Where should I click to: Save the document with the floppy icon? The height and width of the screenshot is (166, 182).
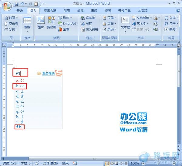pyautogui.click(x=17, y=4)
